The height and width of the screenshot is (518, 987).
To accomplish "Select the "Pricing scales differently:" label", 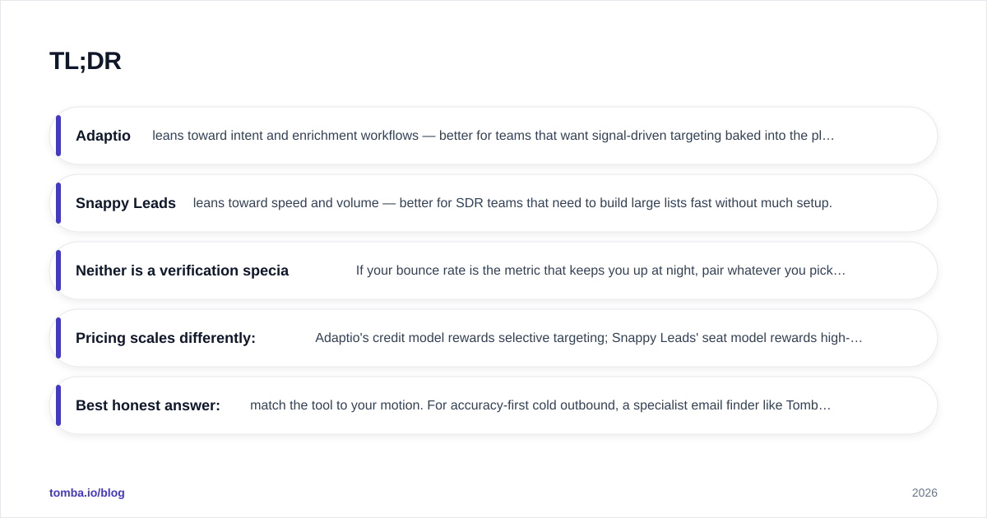I will (x=165, y=338).
